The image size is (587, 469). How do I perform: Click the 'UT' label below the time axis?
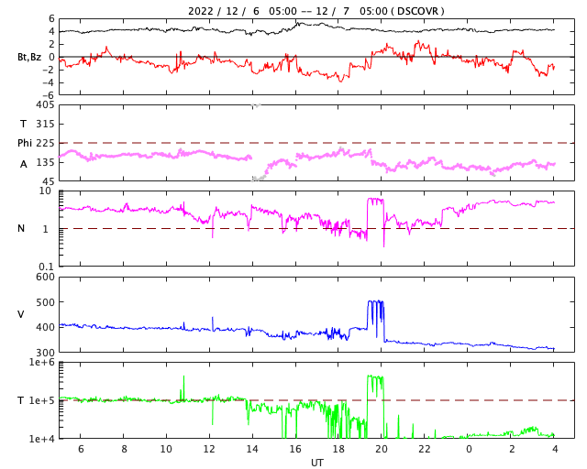coord(316,463)
